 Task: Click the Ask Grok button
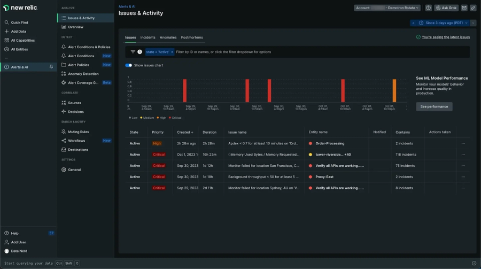click(446, 8)
